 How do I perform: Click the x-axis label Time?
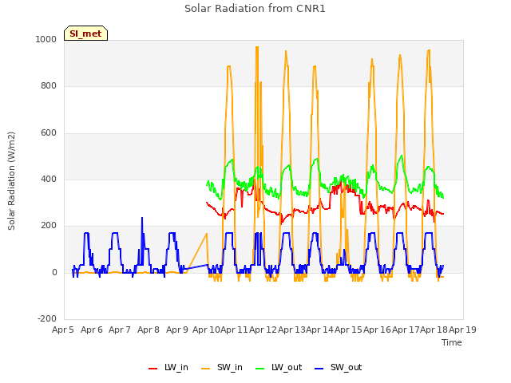452,342
